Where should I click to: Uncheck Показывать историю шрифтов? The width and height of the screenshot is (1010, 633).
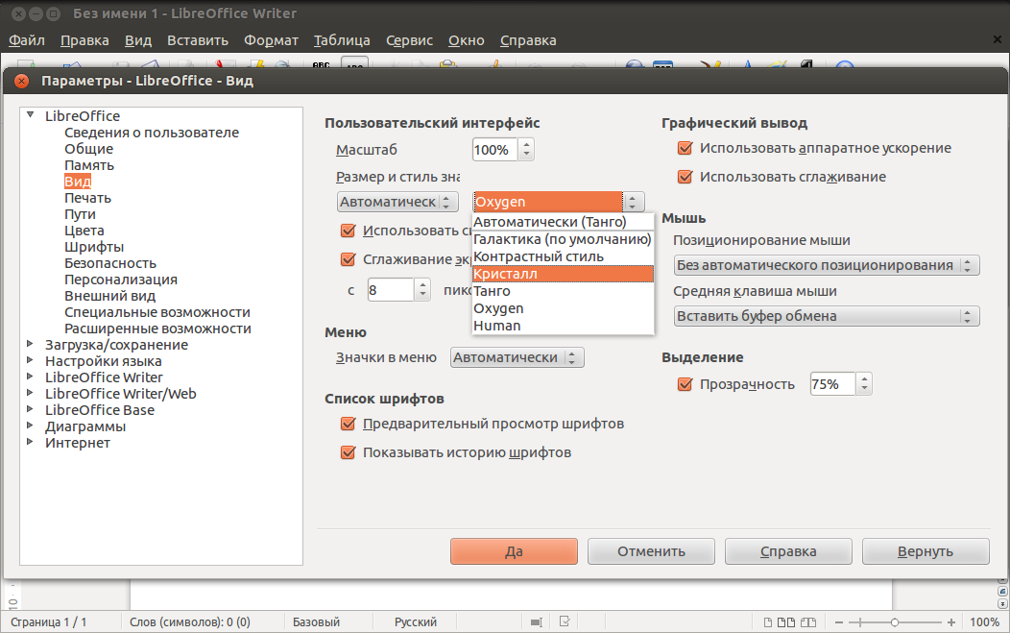[348, 452]
